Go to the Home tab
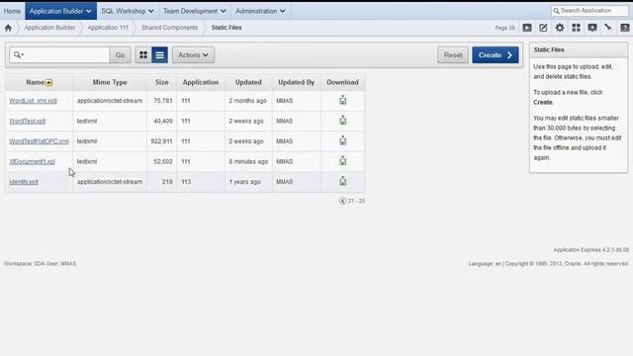 12,11
